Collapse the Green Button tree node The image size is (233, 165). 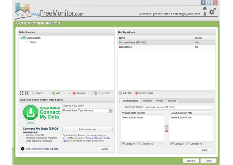21,38
